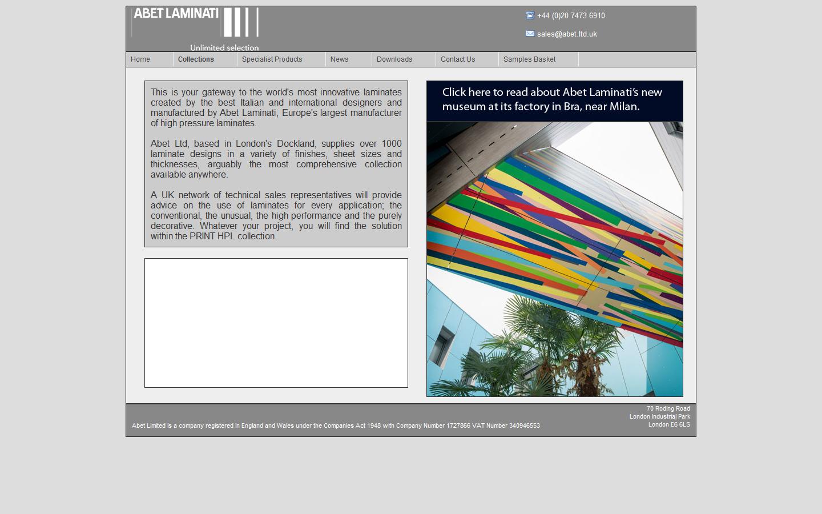
Task: Click the empty content box below the intro text
Action: click(276, 323)
